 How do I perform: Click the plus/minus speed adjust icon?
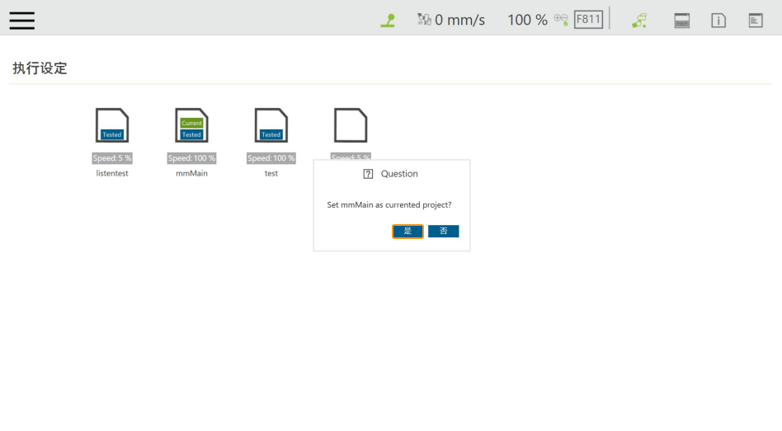[x=561, y=20]
